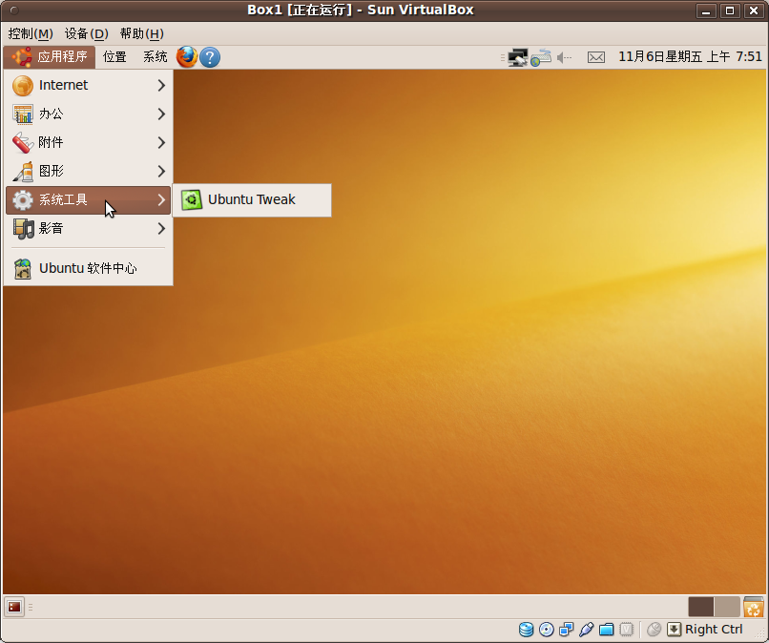Minimize the VirtualBox window

(706, 10)
